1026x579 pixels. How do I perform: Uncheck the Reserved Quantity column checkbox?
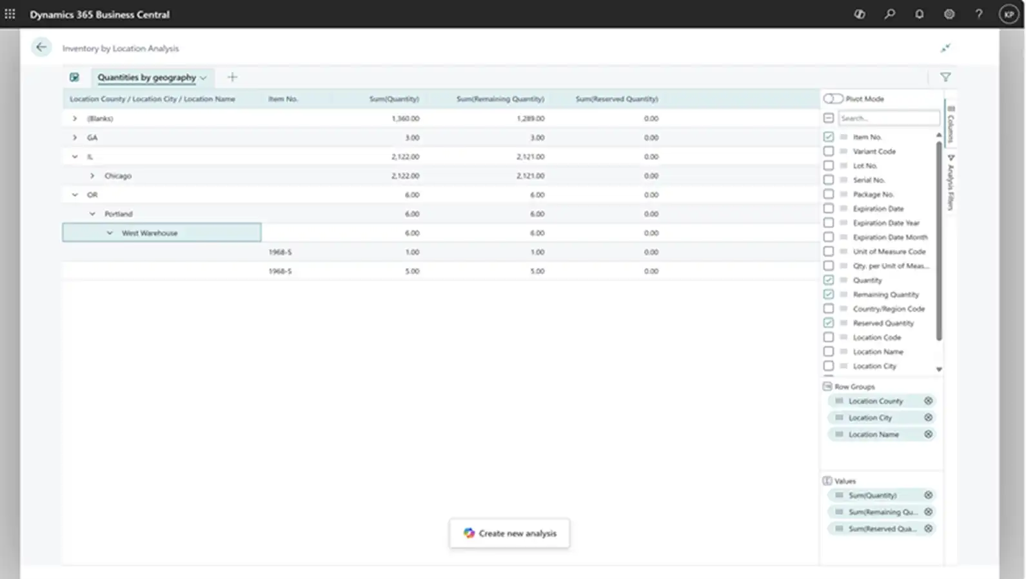coord(828,322)
